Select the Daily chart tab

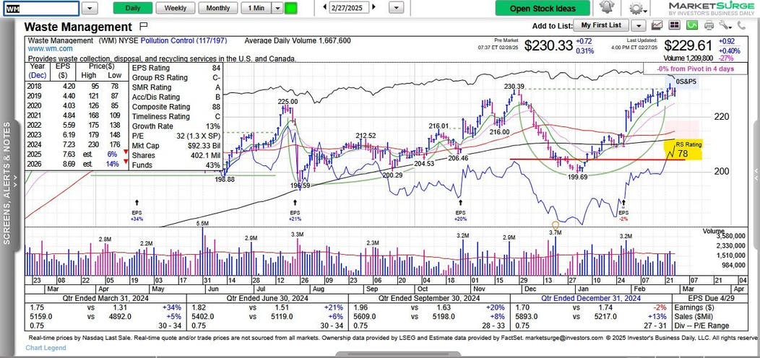(x=132, y=8)
